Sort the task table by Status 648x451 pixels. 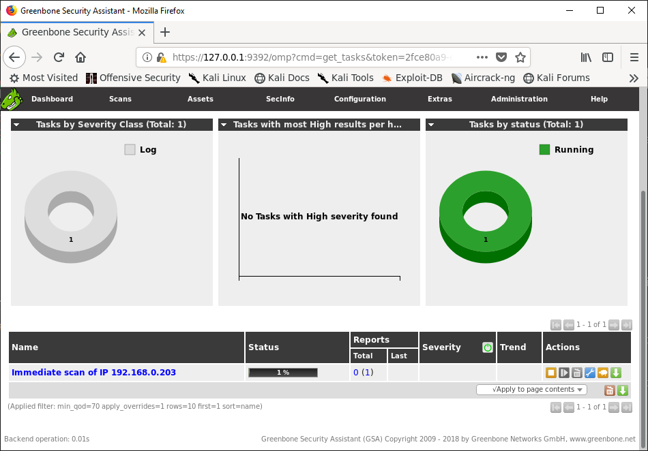[x=264, y=347]
